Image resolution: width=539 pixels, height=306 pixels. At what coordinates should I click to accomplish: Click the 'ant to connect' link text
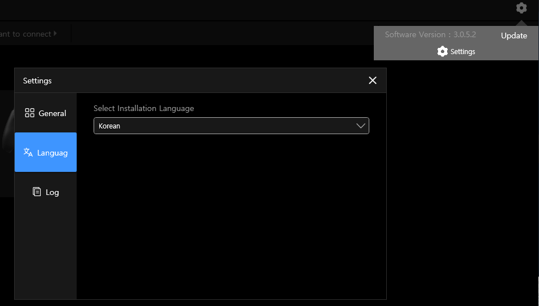pyautogui.click(x=26, y=34)
